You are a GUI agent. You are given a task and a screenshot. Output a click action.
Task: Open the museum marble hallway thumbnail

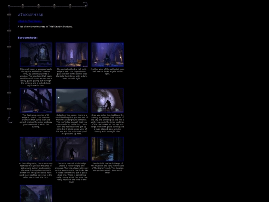coord(107,149)
